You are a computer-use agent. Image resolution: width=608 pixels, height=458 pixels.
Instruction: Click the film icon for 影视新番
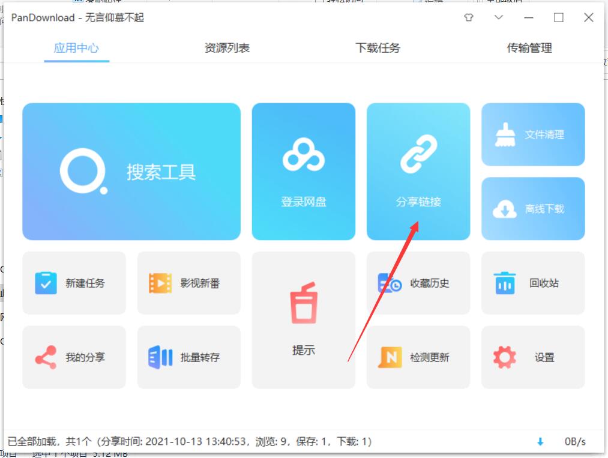point(160,283)
